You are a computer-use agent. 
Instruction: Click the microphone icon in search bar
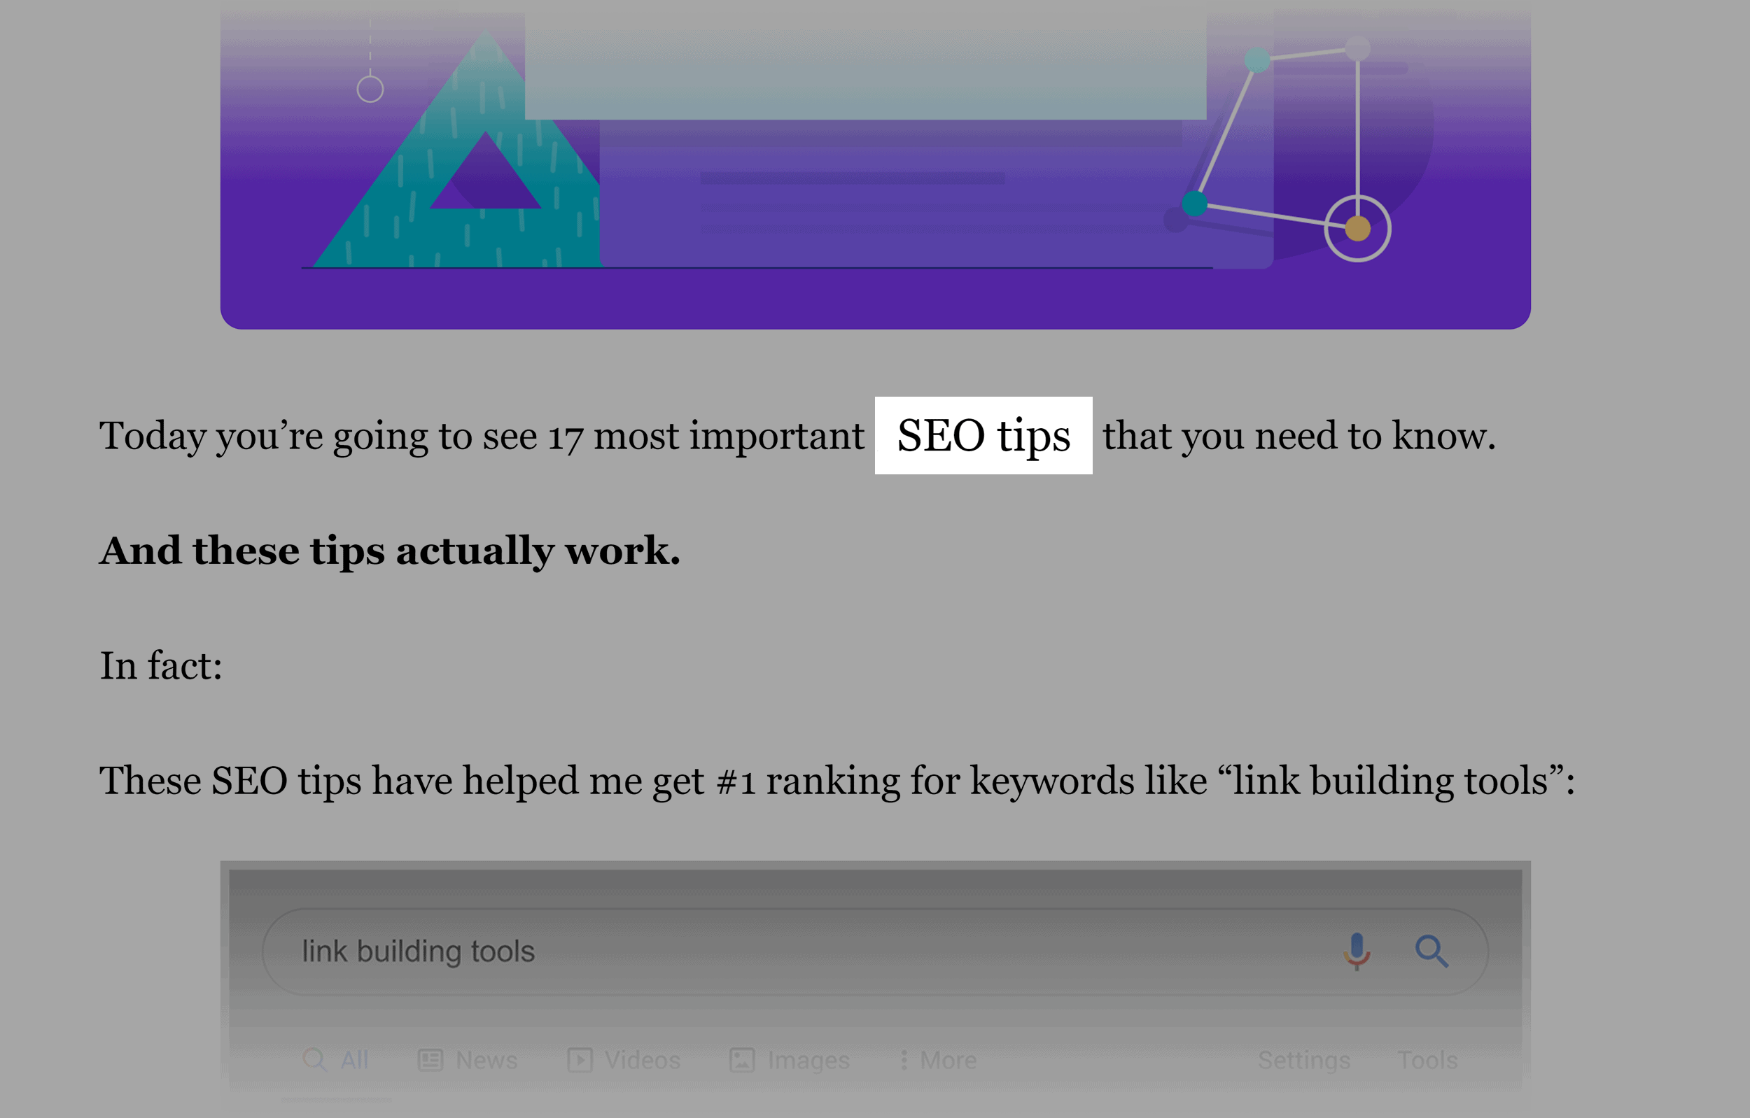click(1357, 949)
